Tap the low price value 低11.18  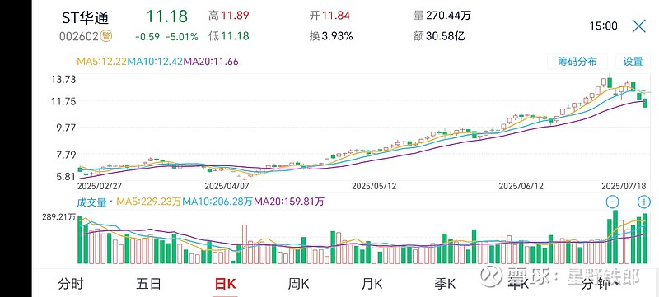(x=229, y=36)
